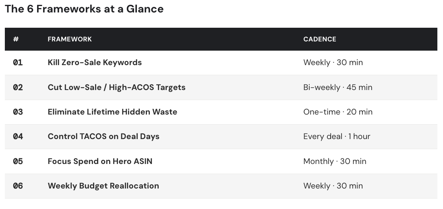Click the page heading 'The 6 Frameworks at a Glance'
This screenshot has height=209, width=443.
tap(84, 9)
